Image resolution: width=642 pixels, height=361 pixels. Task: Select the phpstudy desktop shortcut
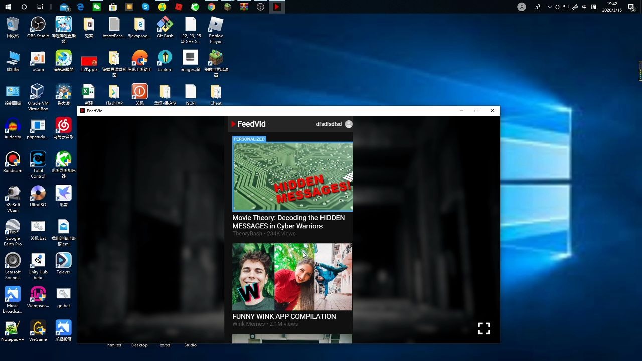pyautogui.click(x=38, y=129)
